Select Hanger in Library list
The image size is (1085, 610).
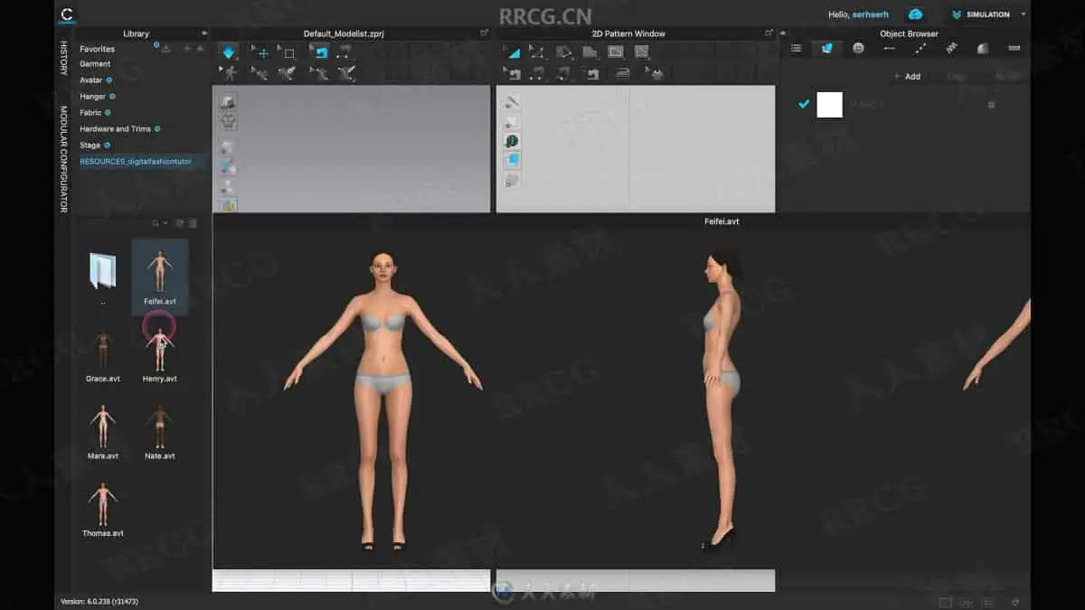coord(92,97)
